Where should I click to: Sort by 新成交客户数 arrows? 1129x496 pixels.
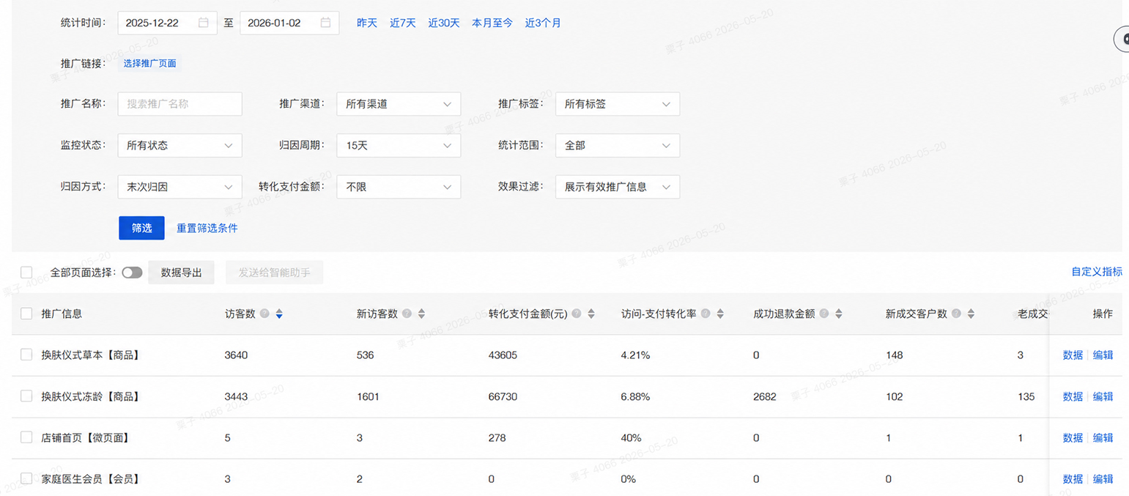[x=971, y=314]
